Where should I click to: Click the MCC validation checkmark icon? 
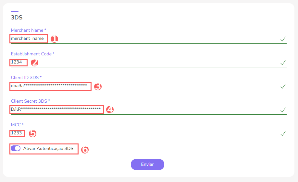(x=283, y=133)
